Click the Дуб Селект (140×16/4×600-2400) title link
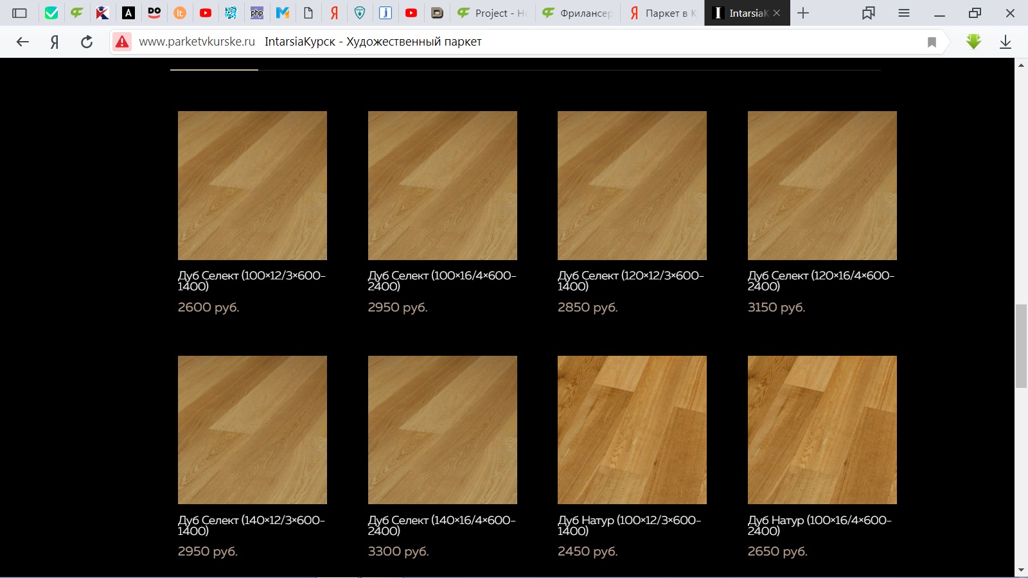Screen dimensions: 1028x578 coord(442,525)
